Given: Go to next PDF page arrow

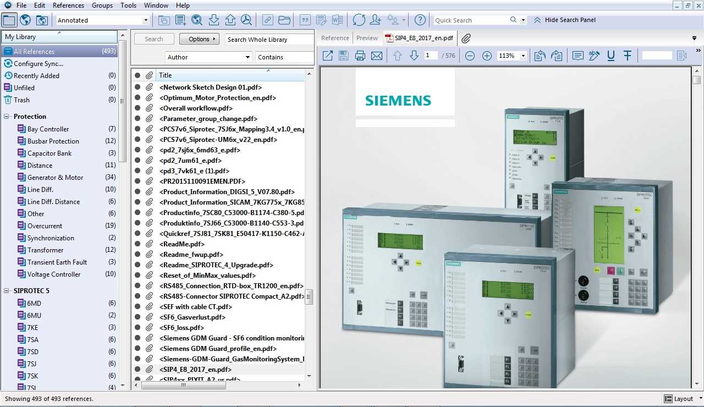Looking at the screenshot, I should (x=414, y=56).
